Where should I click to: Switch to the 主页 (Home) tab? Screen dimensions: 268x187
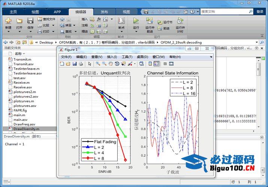click(13, 12)
